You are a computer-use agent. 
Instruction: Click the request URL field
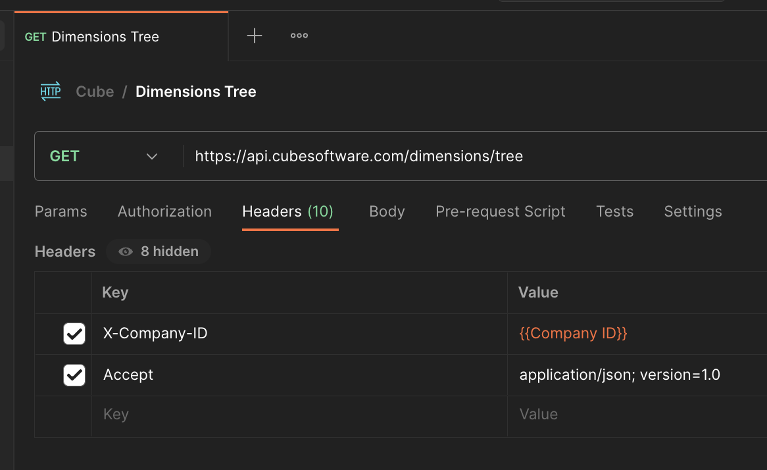(460, 157)
